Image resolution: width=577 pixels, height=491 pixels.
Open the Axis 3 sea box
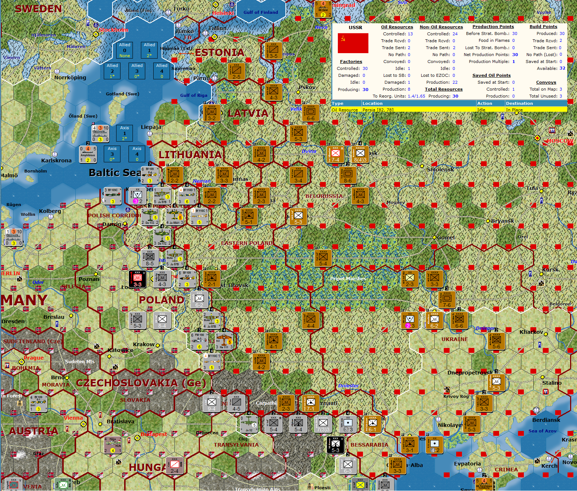coord(112,154)
